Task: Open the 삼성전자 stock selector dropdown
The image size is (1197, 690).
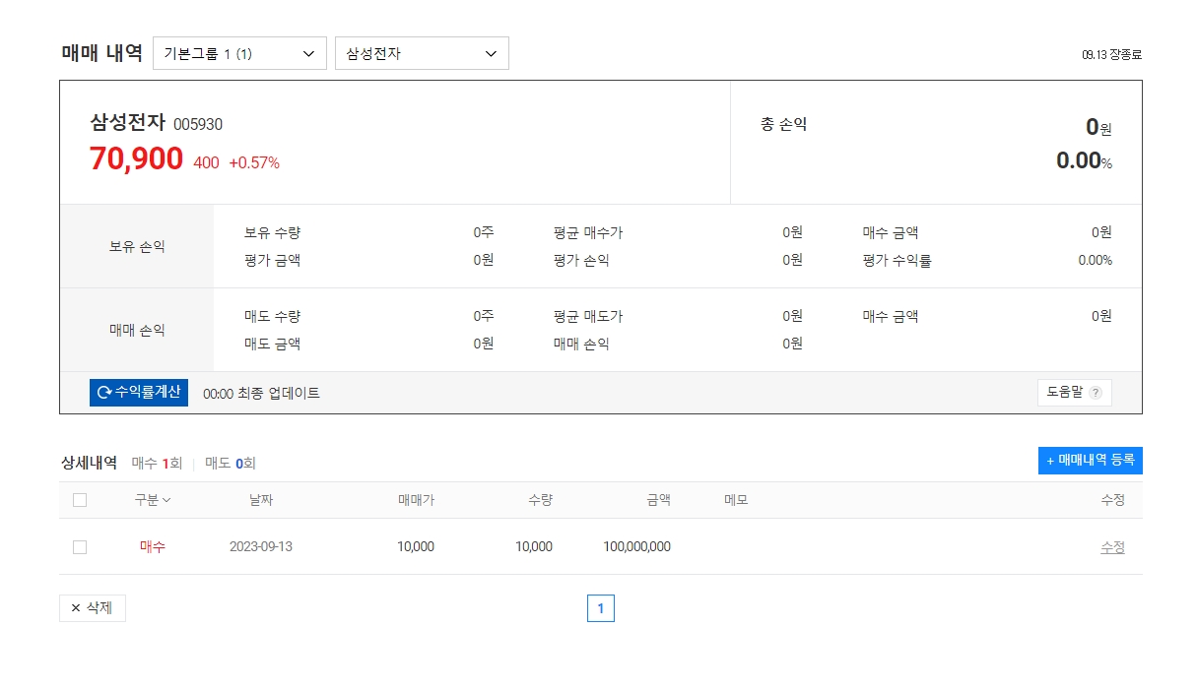Action: click(422, 53)
